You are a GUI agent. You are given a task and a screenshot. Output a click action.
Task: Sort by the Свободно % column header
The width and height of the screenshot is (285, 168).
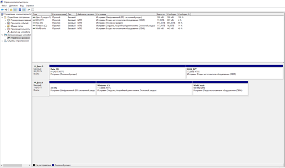pyautogui.click(x=184, y=14)
